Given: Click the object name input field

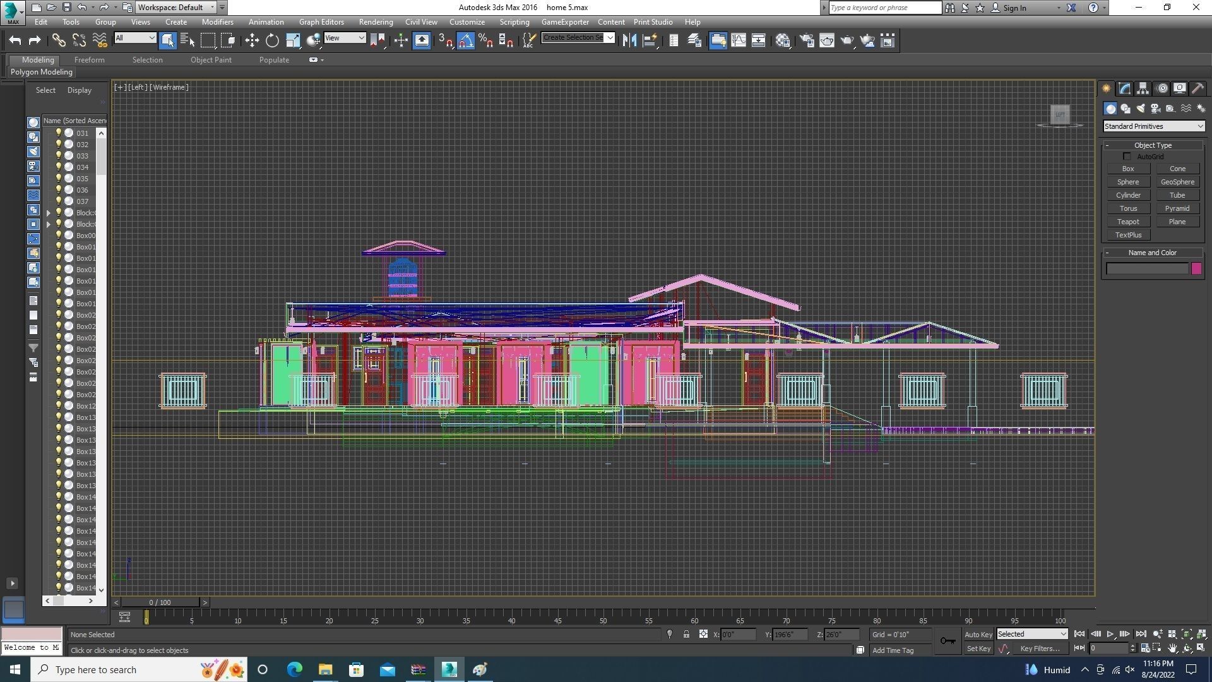Looking at the screenshot, I should pos(1147,268).
